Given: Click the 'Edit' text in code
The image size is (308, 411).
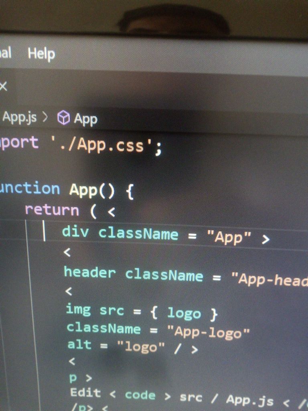Looking at the screenshot, I should (x=85, y=393).
